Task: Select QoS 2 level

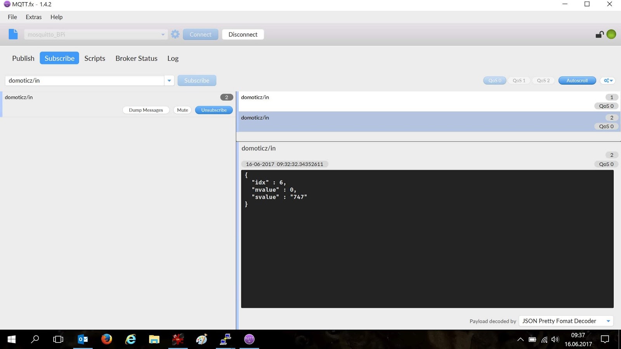Action: 543,81
